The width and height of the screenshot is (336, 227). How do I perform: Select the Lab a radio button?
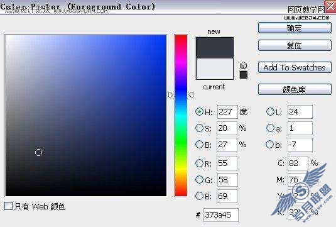coord(270,128)
